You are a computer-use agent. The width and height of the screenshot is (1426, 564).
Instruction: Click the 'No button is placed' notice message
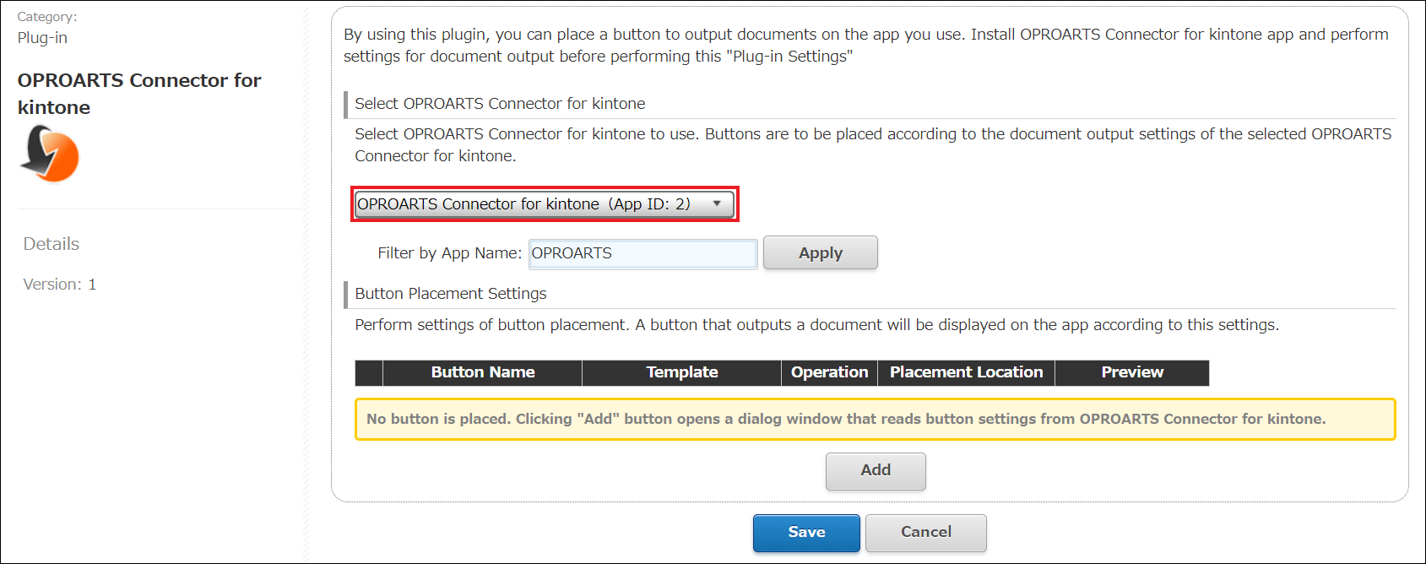(x=875, y=420)
